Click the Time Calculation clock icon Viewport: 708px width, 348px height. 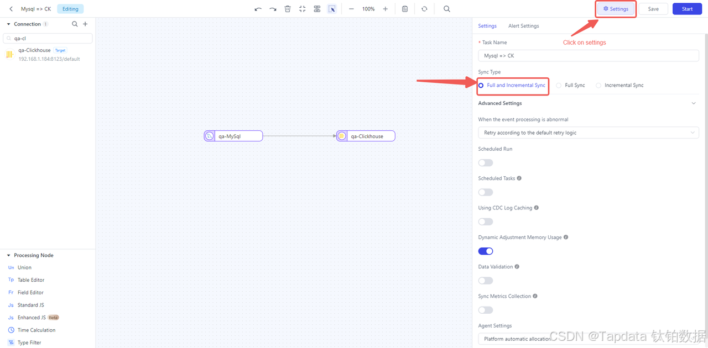pyautogui.click(x=11, y=330)
